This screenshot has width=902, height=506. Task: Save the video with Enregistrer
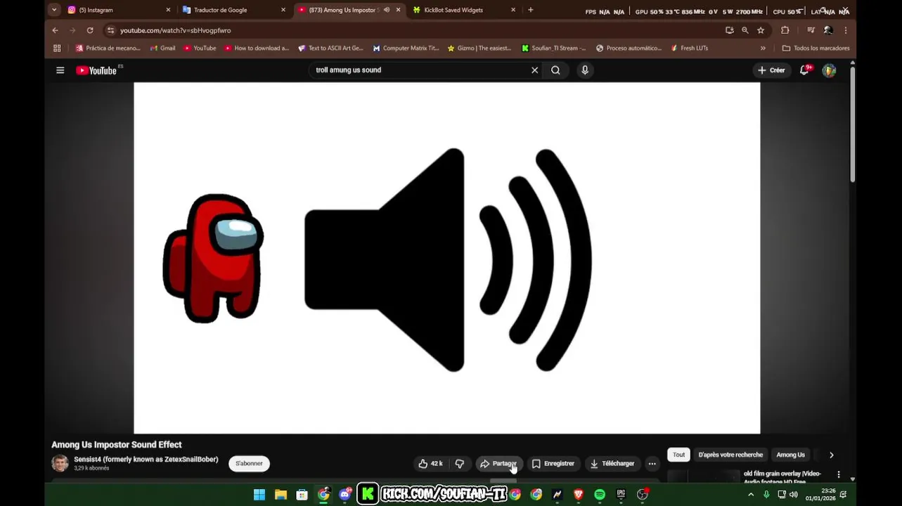point(553,464)
